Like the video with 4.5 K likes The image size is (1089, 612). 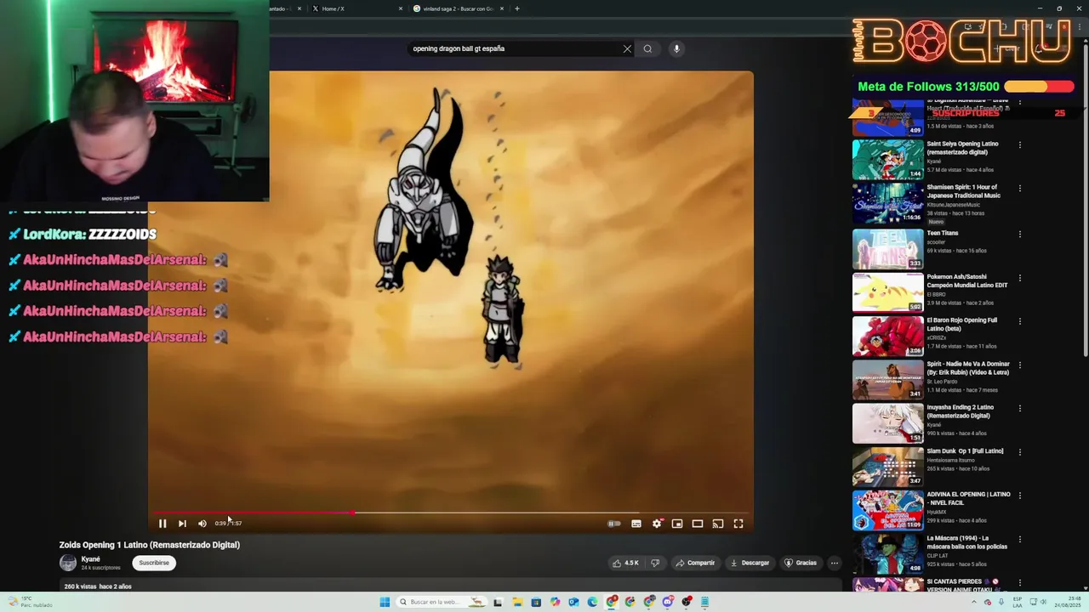[x=625, y=563]
